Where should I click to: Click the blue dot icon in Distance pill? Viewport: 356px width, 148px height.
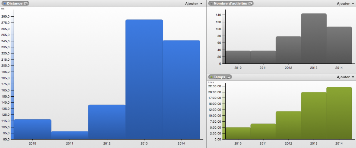pyautogui.click(x=5, y=3)
